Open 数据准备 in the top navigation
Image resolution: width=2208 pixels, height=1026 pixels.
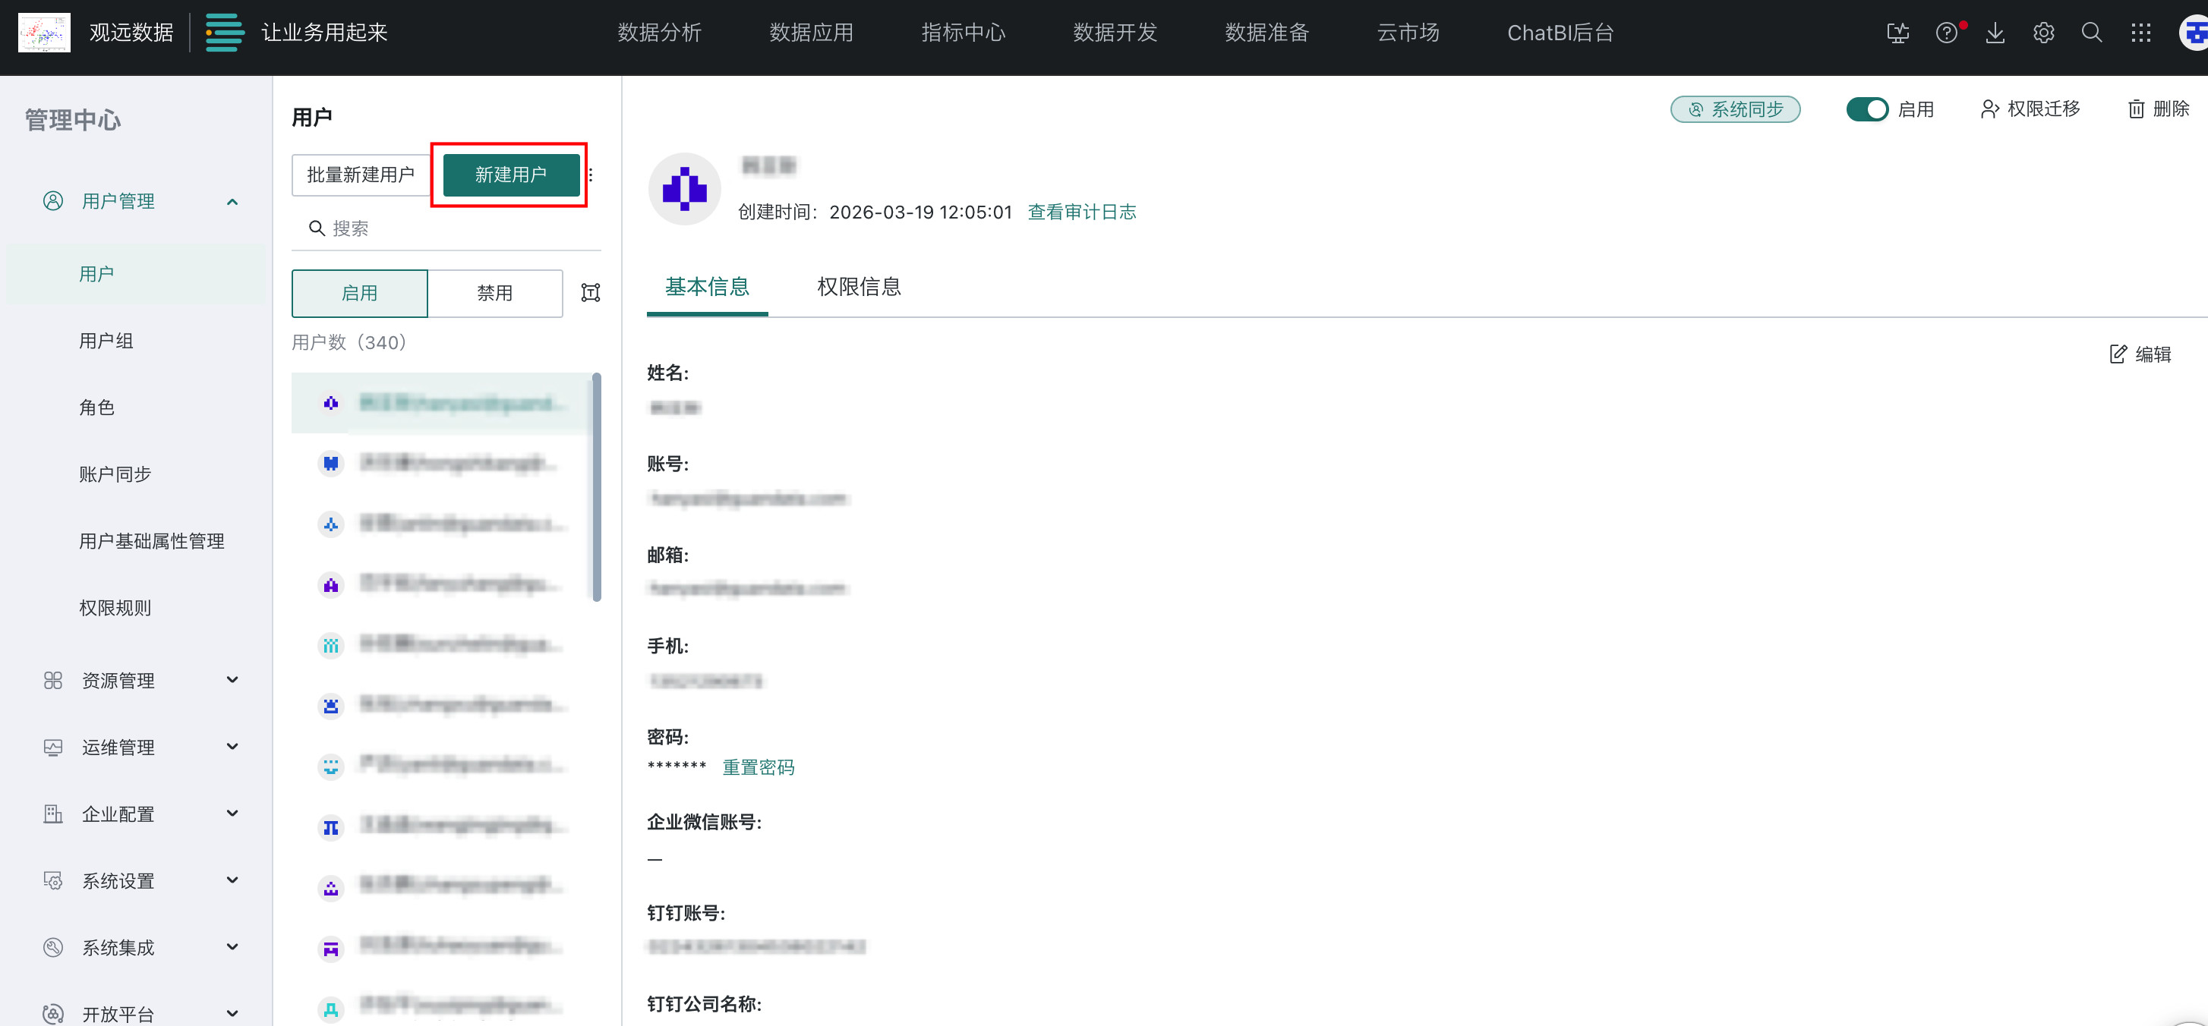tap(1266, 33)
